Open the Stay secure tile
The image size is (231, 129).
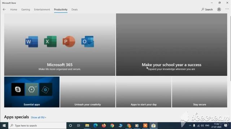click(x=200, y=92)
